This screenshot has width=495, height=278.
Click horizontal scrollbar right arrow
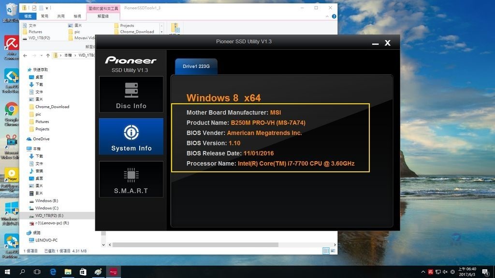pos(335,245)
